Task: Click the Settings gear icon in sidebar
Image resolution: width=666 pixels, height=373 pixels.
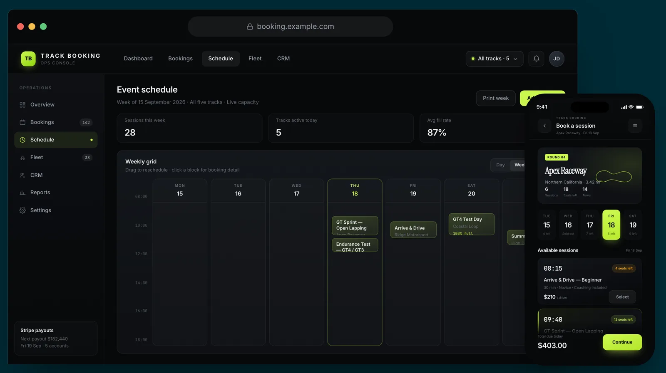Action: [22, 210]
